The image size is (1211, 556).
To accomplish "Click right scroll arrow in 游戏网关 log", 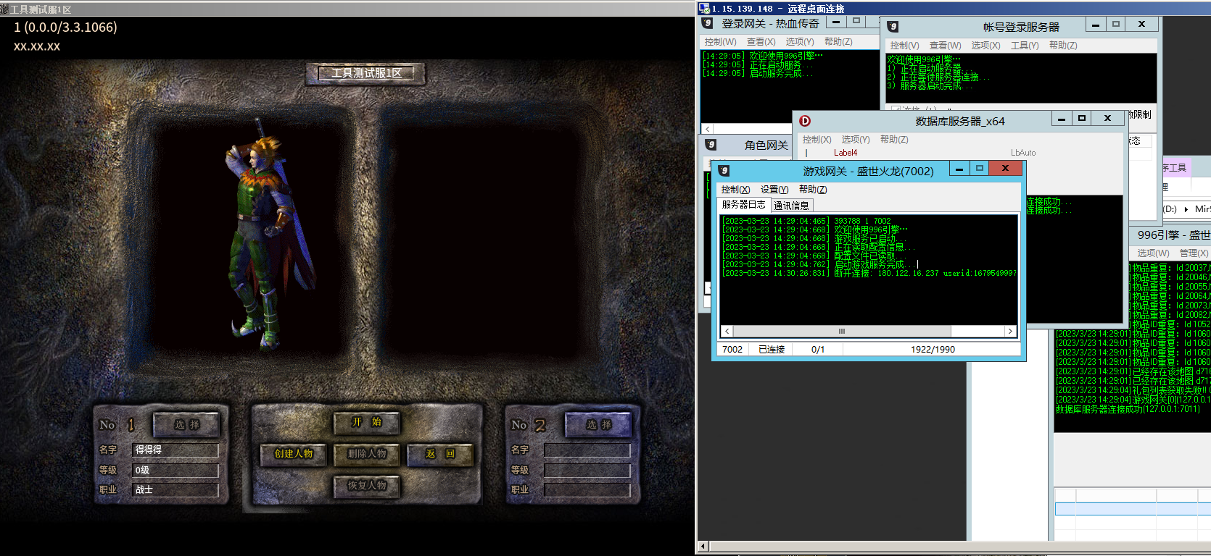I will click(1010, 331).
